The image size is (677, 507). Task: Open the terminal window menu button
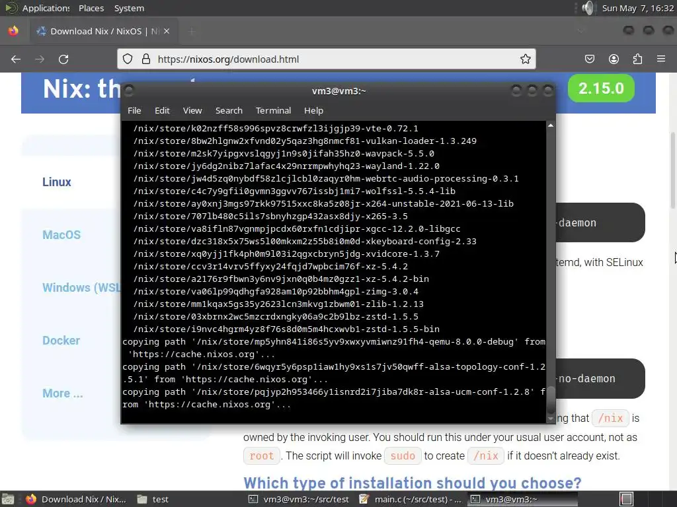[129, 90]
